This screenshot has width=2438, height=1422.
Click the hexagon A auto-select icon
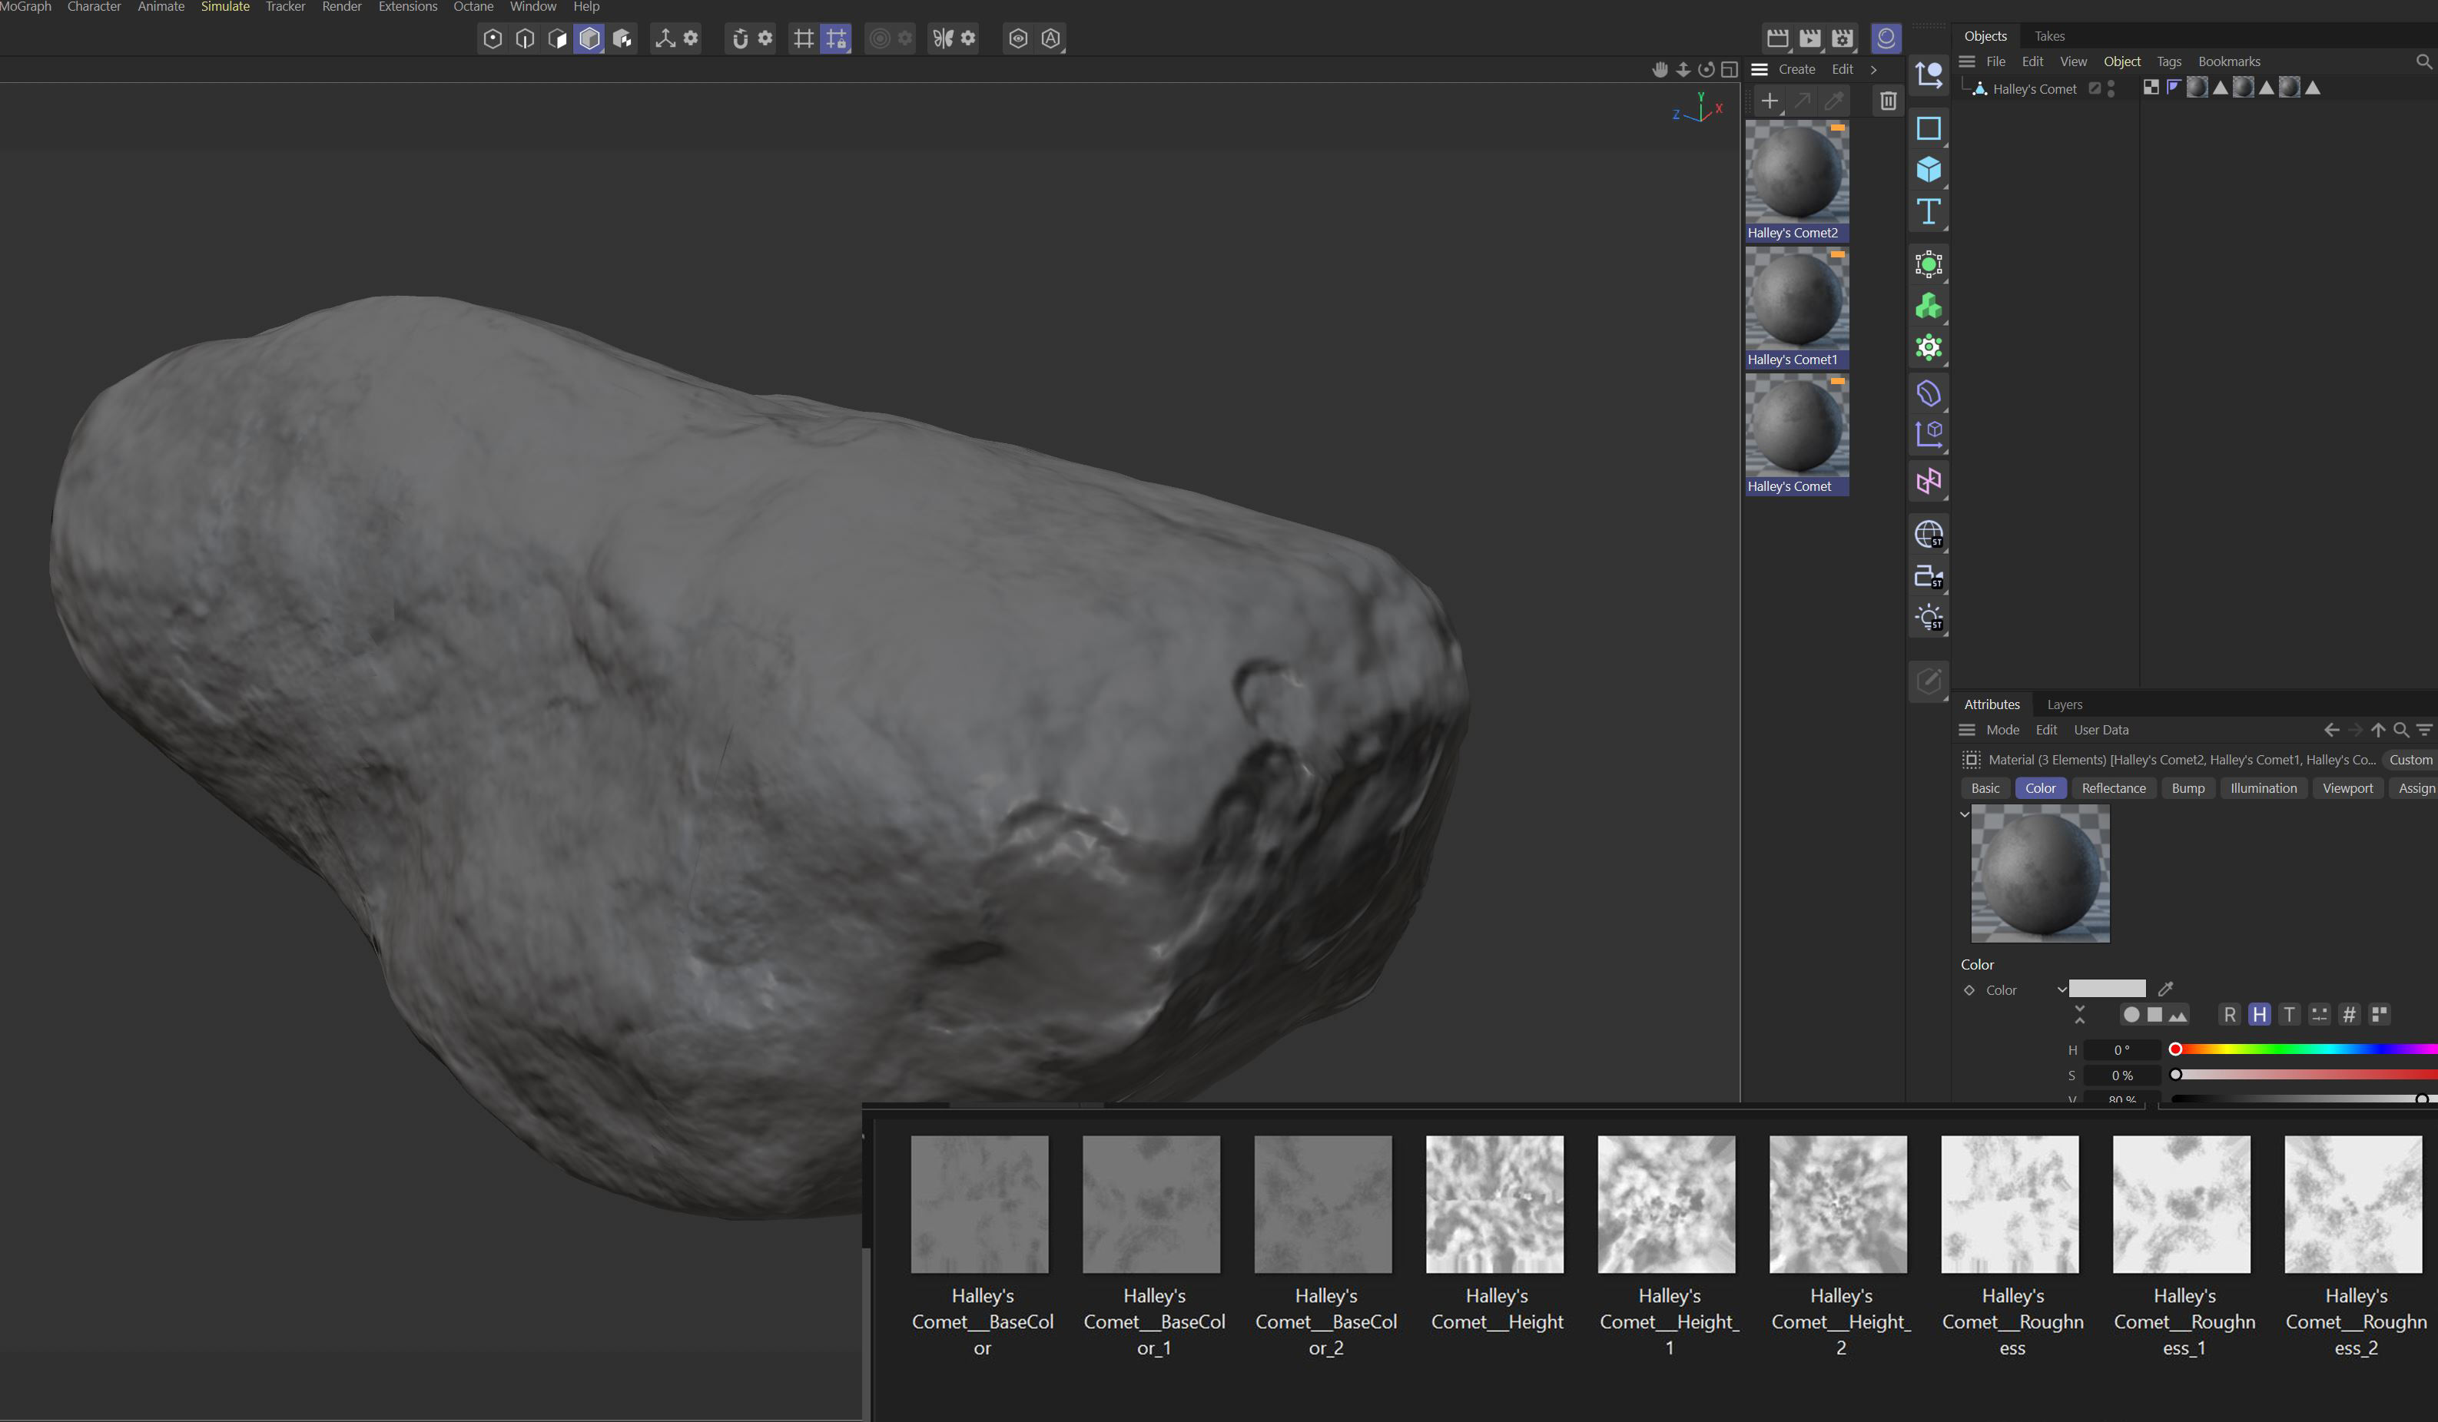click(1050, 38)
